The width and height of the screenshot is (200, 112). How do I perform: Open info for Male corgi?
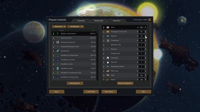tap(104, 71)
